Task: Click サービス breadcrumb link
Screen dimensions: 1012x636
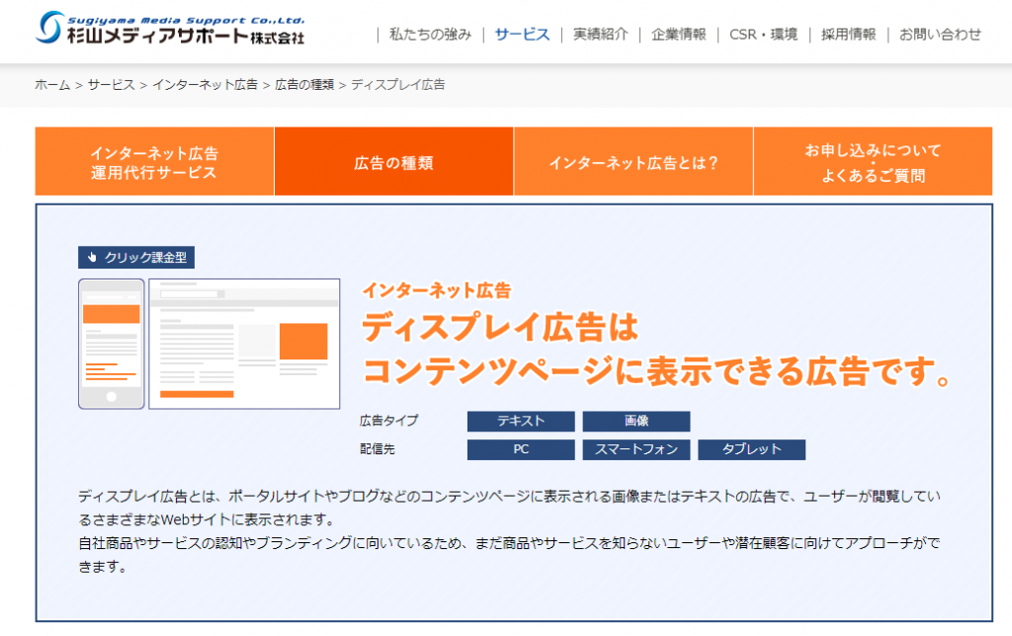Action: tap(111, 85)
